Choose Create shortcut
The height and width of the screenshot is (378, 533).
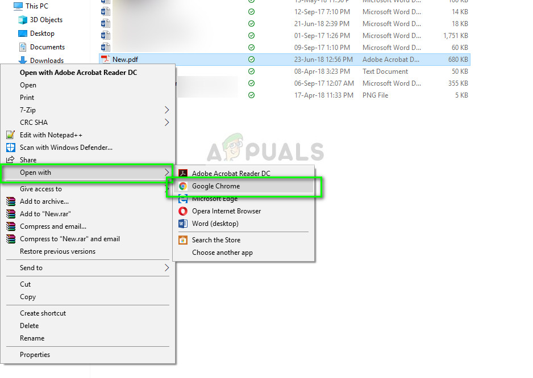point(43,313)
